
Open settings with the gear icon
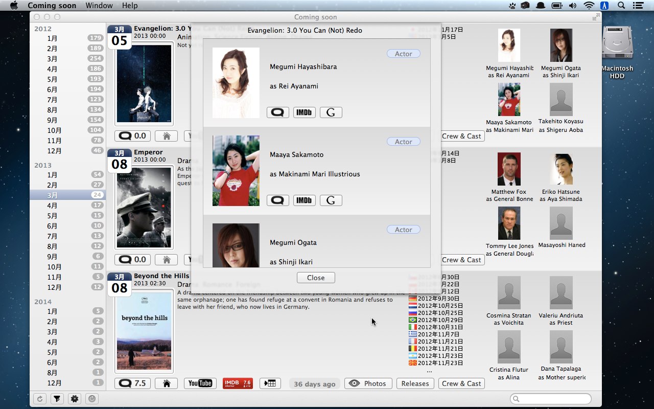click(x=75, y=399)
